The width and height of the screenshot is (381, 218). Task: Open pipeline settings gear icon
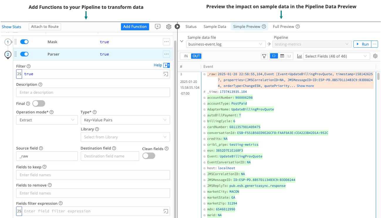[168, 26]
